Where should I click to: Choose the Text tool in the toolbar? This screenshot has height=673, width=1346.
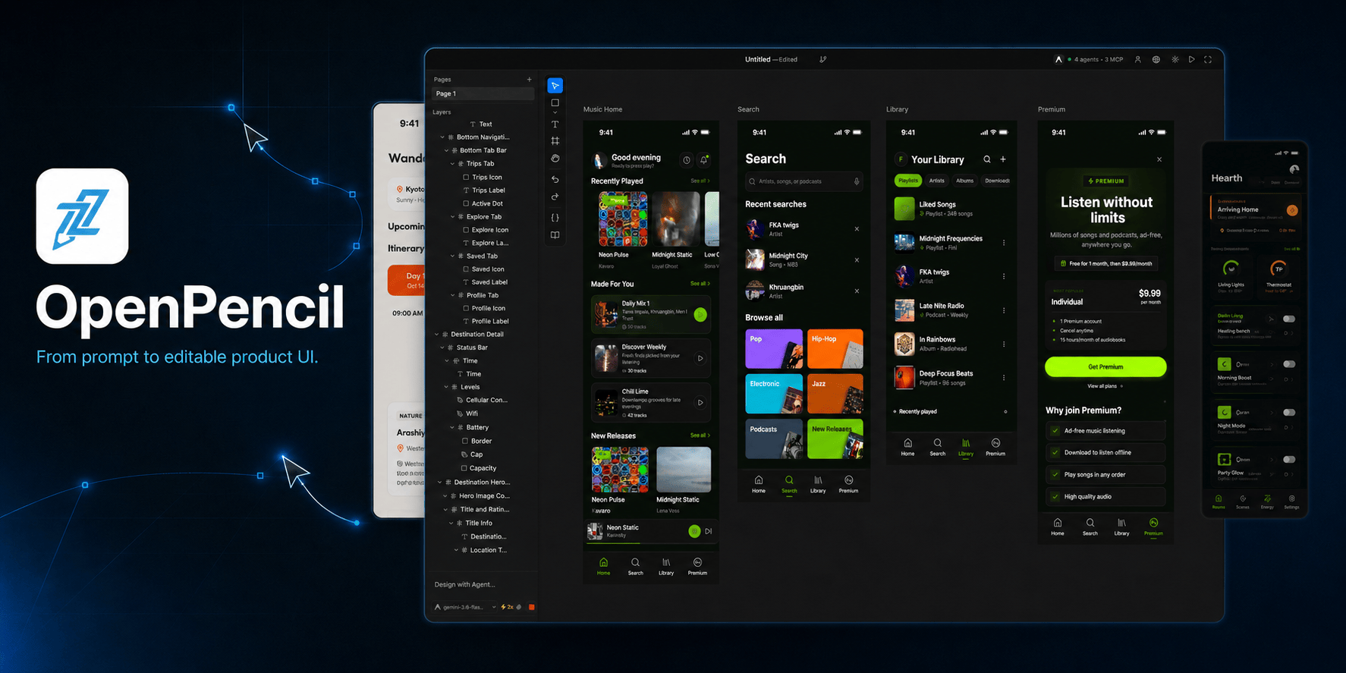[x=555, y=124]
